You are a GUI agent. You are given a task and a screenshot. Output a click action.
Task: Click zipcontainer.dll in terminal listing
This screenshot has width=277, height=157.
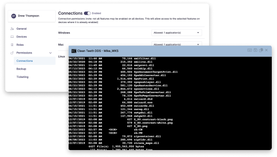tap(147, 137)
